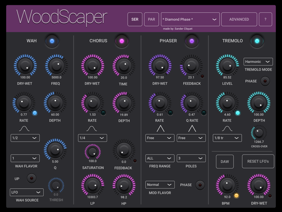Switch routing to SER mode

tap(135, 19)
